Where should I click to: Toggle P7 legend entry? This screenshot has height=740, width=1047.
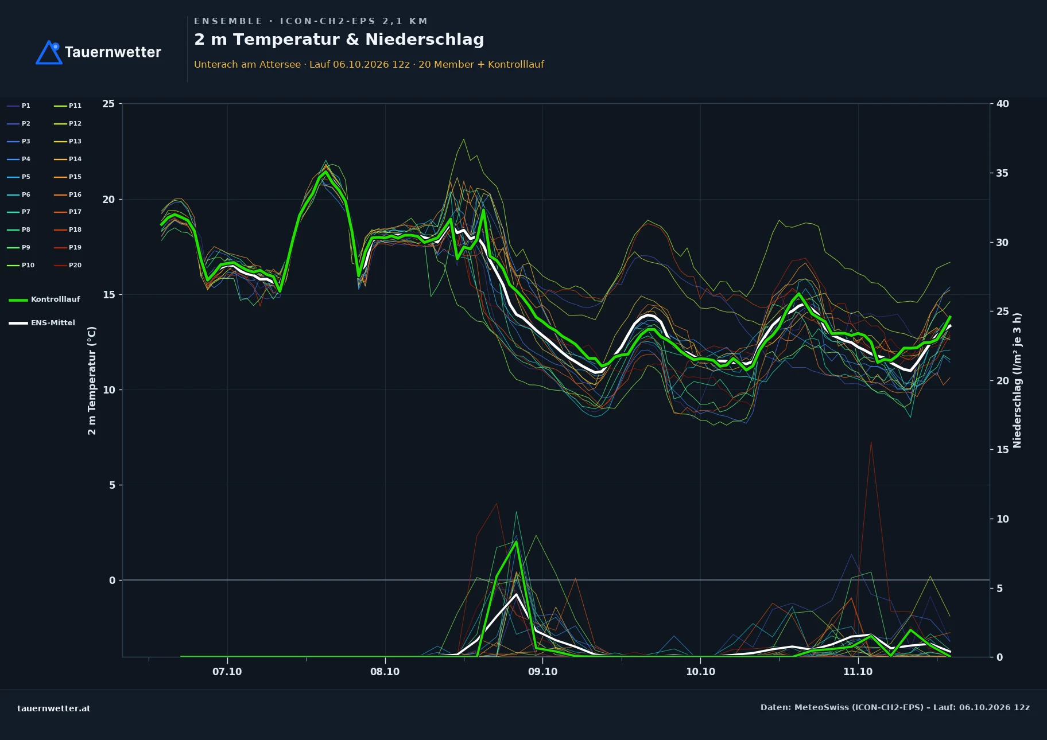[x=18, y=212]
